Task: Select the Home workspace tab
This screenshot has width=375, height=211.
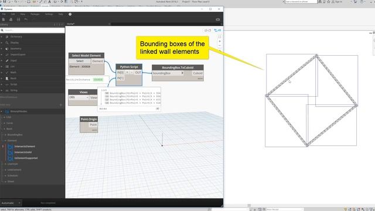Action: pos(70,24)
